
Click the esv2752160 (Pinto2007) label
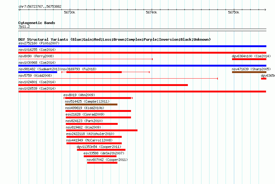click(39, 43)
